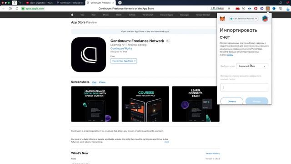Click the purple circular extension icon

(262, 8)
